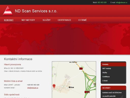Click the NOVINKY panel header

point(113,88)
